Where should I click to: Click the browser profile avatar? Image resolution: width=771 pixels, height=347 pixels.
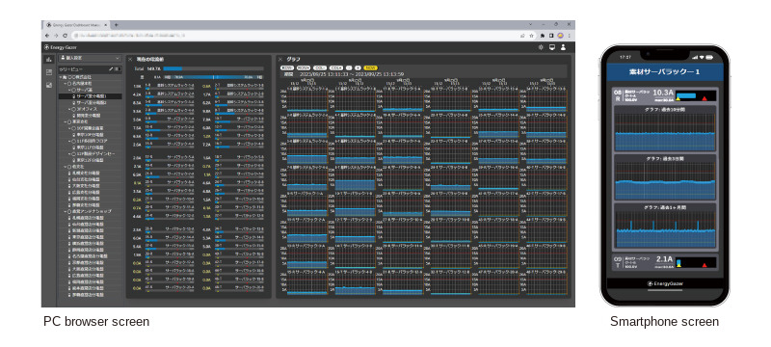[x=561, y=36]
